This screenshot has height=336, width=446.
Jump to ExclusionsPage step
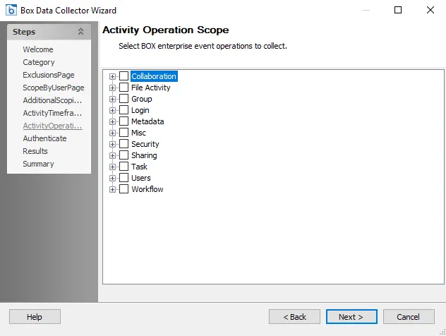click(x=49, y=75)
